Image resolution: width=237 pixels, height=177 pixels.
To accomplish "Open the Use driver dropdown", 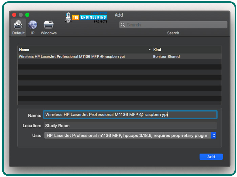I will pos(130,135).
